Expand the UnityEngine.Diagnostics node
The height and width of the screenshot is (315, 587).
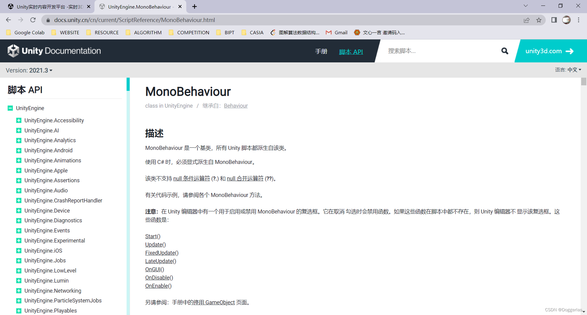click(19, 220)
